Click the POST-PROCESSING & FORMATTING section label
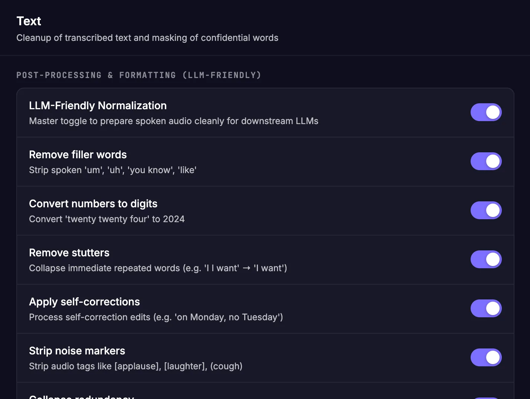 pyautogui.click(x=139, y=75)
